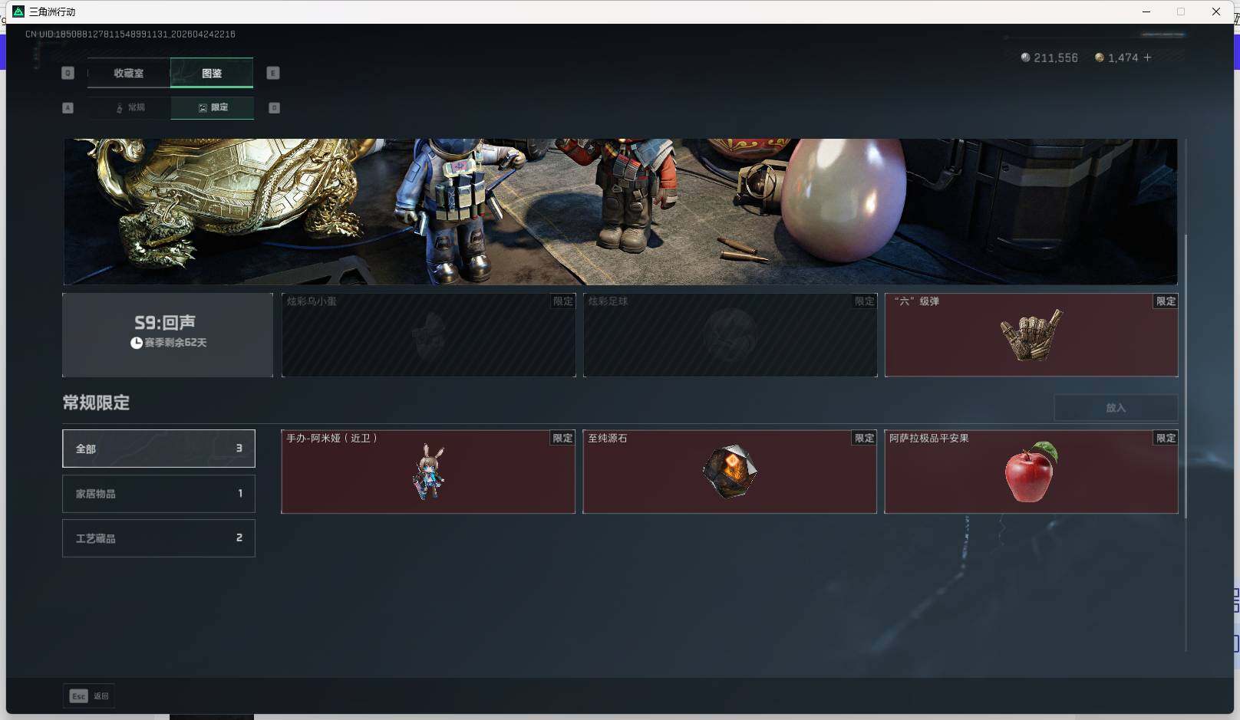Switch to the 收藏室 tab
Image resolution: width=1240 pixels, height=720 pixels.
tap(129, 73)
